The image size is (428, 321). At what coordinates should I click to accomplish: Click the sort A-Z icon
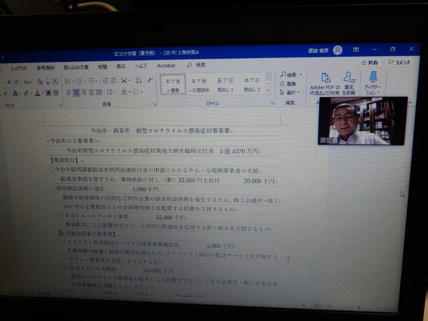coord(139,80)
